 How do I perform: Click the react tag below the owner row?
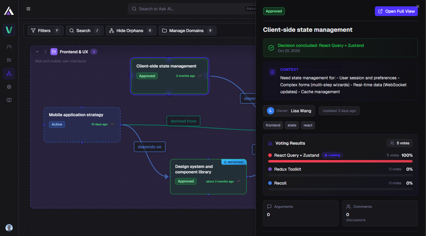click(x=308, y=125)
